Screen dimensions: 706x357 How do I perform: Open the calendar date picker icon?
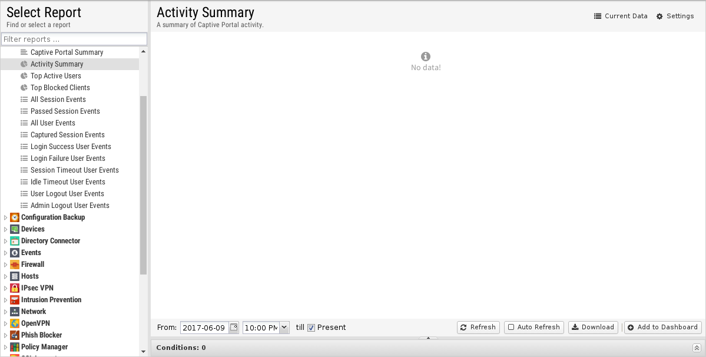(234, 328)
